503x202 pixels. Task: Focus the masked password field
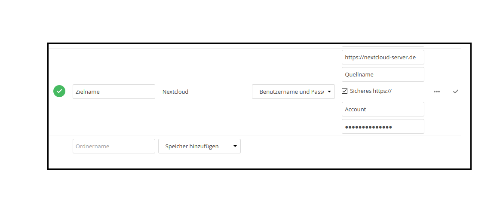click(383, 127)
